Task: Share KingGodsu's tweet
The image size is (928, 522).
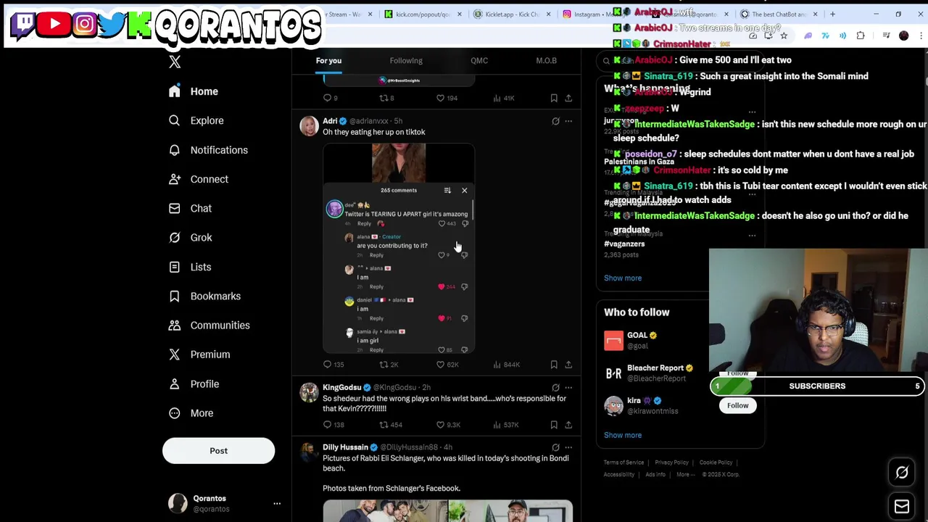Action: tap(568, 425)
